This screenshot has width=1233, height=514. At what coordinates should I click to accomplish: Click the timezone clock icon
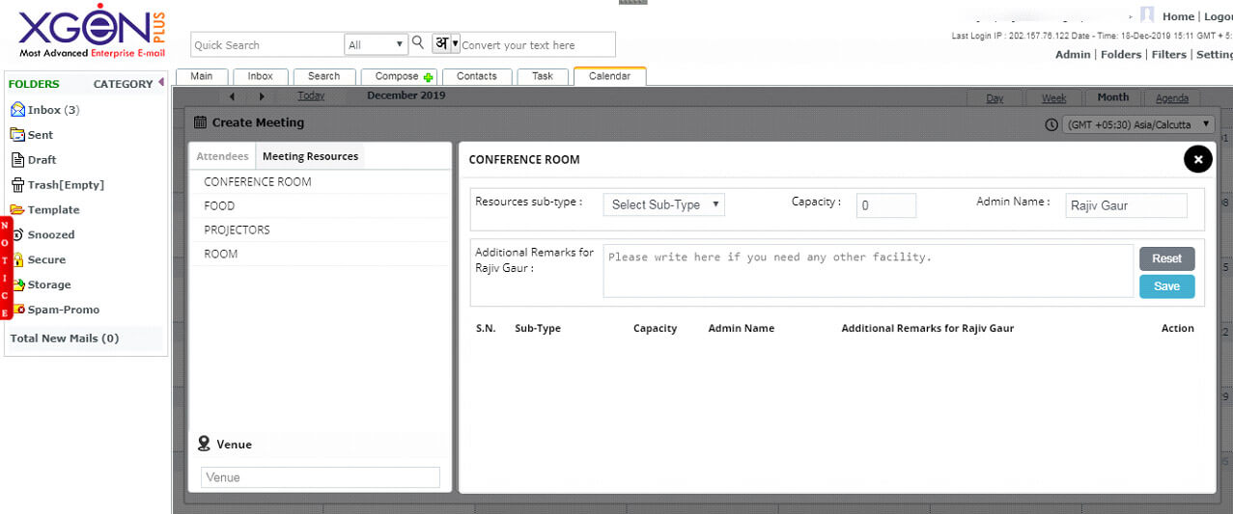(1051, 124)
